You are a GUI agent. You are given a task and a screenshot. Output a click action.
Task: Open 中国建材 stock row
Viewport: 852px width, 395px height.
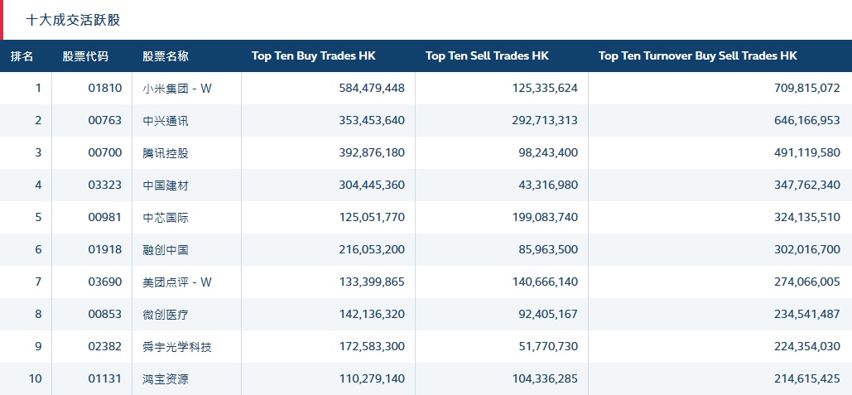point(166,185)
